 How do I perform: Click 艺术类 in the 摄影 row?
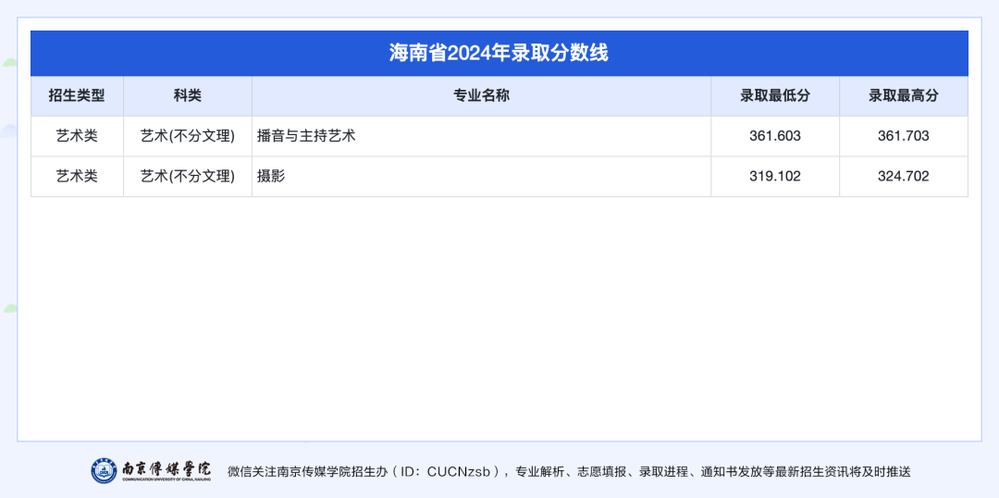tap(77, 176)
